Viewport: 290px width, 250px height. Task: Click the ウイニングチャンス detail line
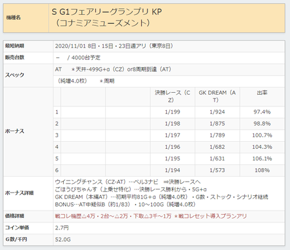128,182
